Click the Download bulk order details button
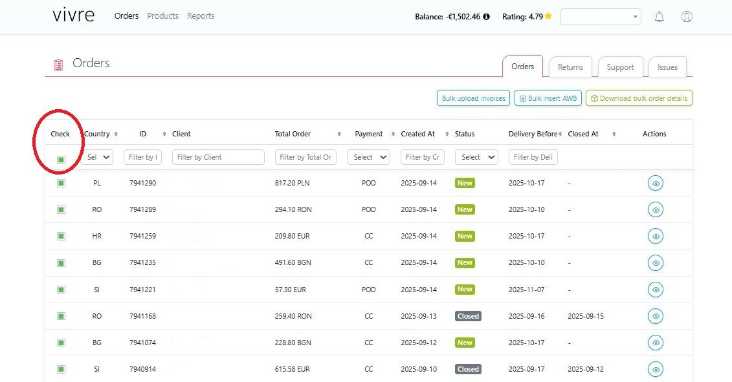 tap(639, 98)
